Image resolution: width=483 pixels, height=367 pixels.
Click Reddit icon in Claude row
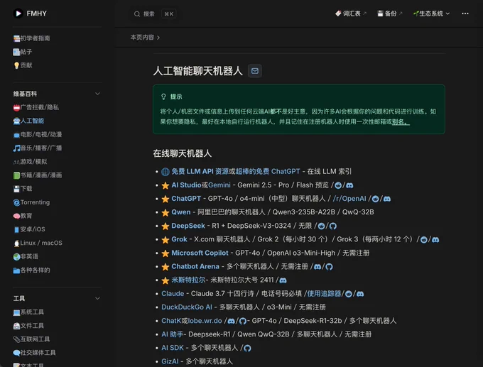348,294
